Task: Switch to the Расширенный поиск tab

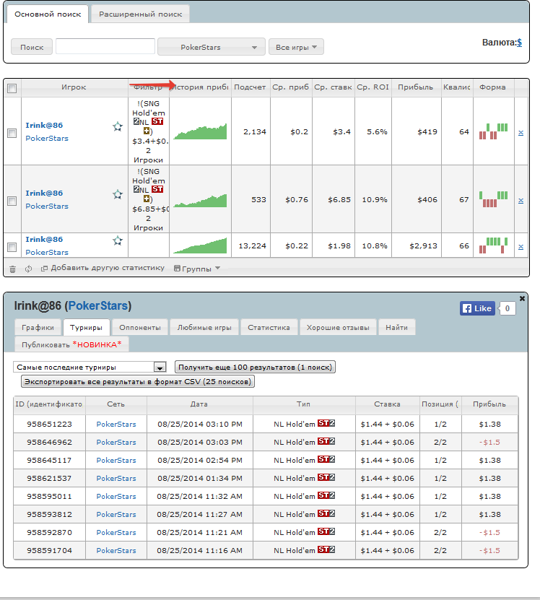Action: [x=141, y=14]
